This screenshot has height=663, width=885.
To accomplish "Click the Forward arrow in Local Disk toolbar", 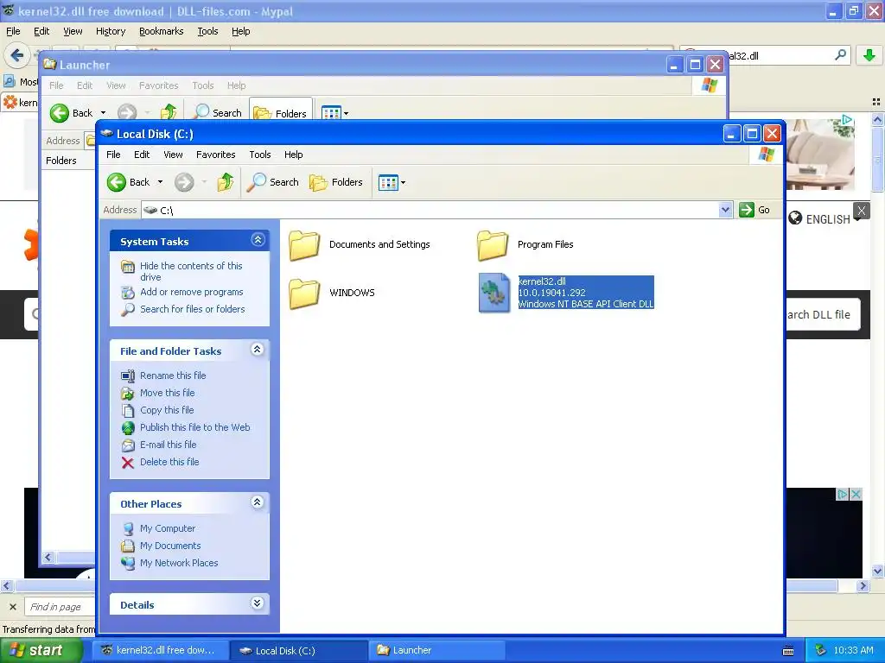I will click(x=184, y=182).
